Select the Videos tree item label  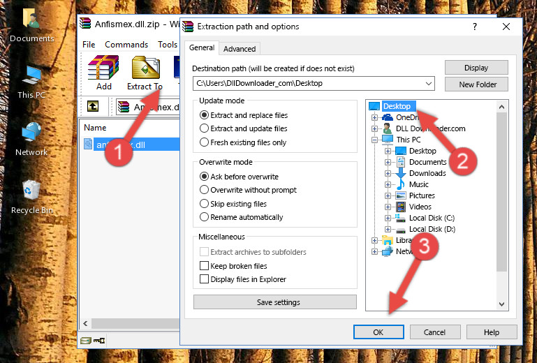coord(420,207)
